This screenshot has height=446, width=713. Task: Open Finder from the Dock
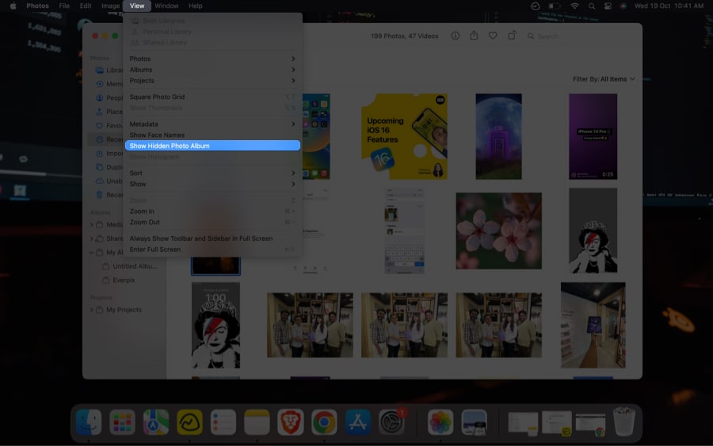pyautogui.click(x=88, y=422)
